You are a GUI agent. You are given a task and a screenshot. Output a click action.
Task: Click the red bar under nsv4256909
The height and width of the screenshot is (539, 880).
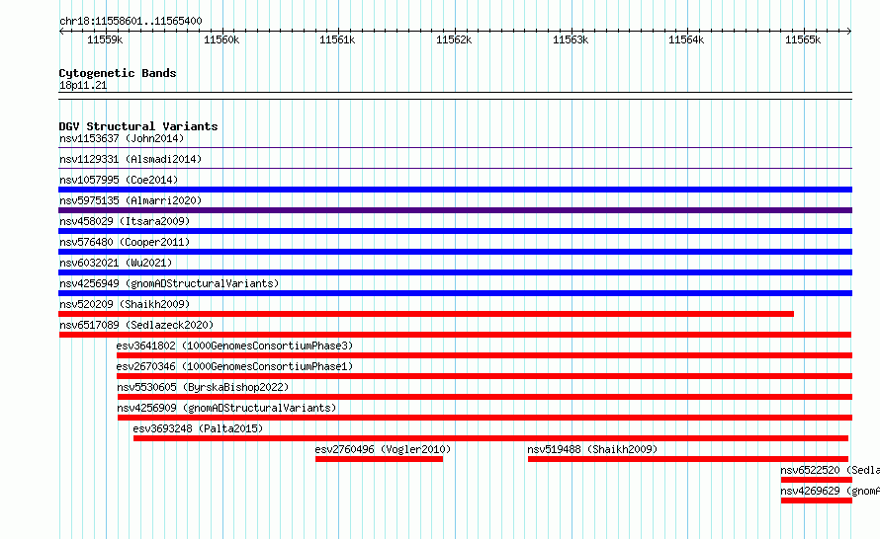pyautogui.click(x=484, y=418)
